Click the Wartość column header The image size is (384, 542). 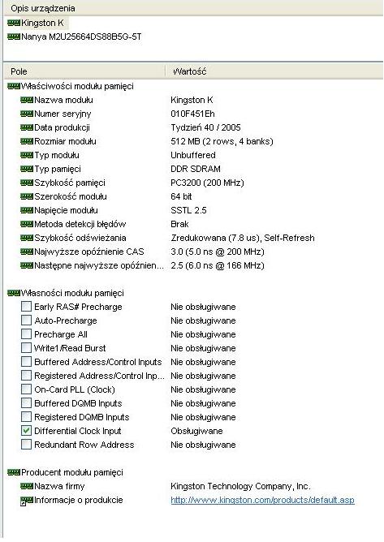pos(190,71)
